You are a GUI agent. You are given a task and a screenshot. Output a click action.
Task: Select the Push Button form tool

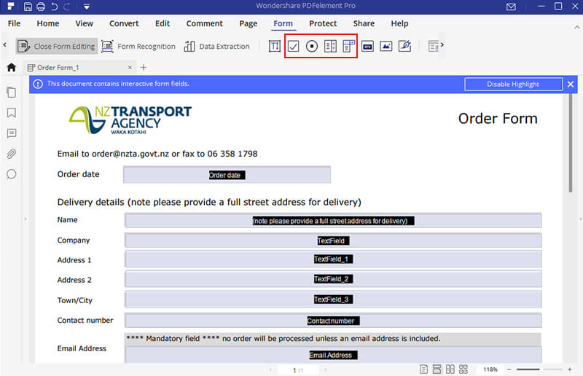[367, 46]
